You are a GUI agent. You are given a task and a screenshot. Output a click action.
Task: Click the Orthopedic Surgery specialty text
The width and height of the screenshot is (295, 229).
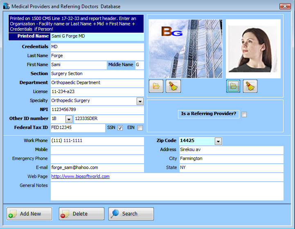(x=70, y=101)
